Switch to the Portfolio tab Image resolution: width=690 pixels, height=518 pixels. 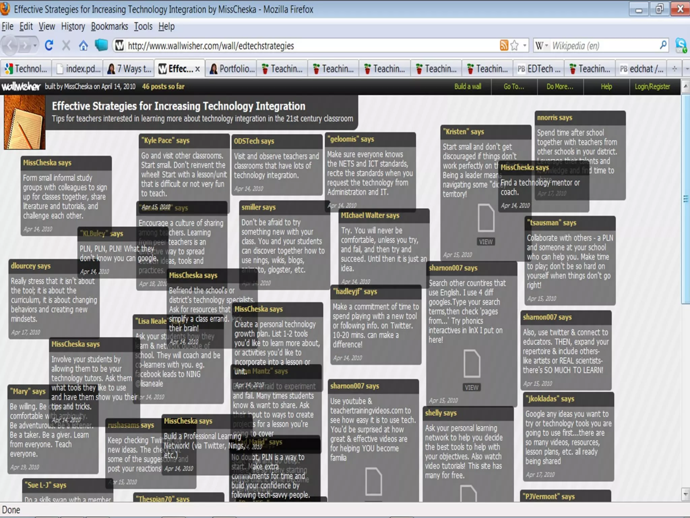232,69
